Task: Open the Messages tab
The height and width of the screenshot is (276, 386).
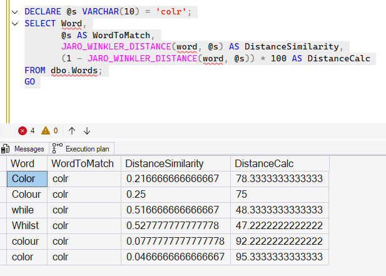Action: (24, 149)
